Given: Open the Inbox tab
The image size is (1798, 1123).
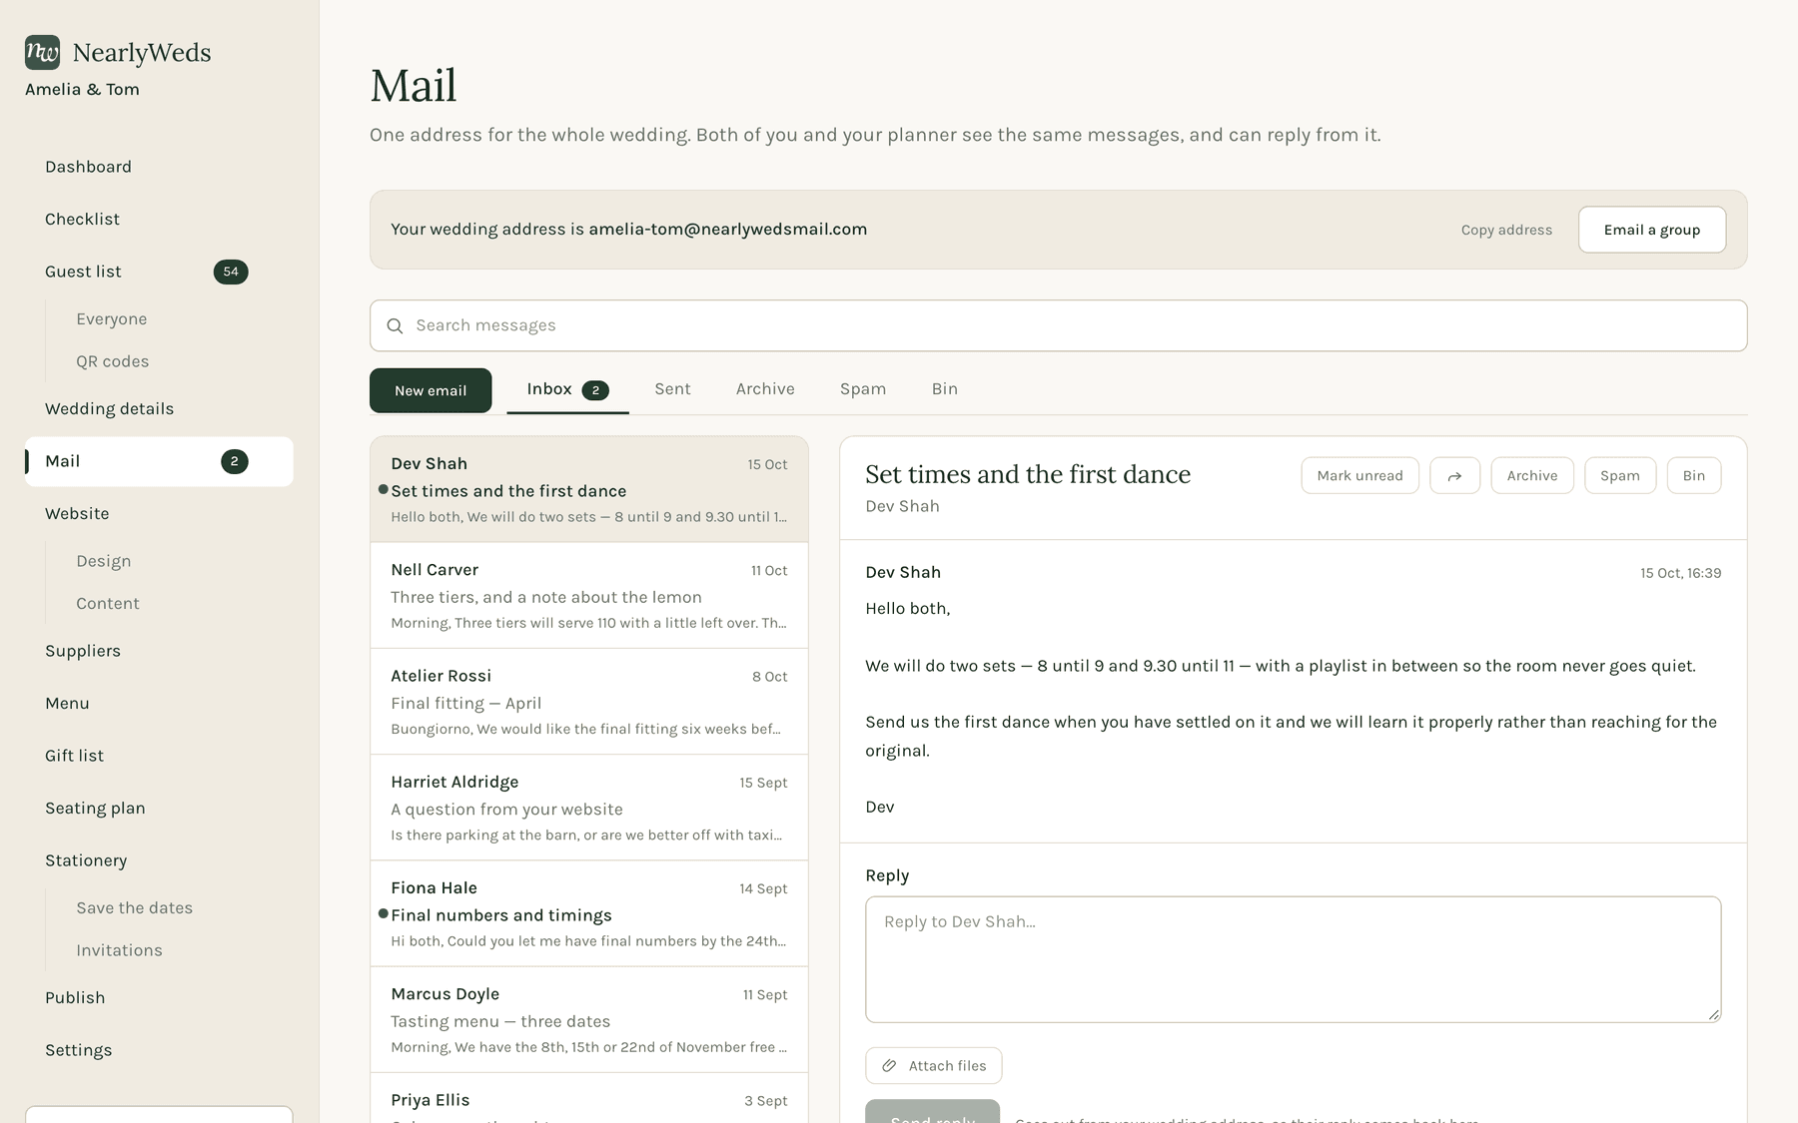Looking at the screenshot, I should click(x=567, y=389).
